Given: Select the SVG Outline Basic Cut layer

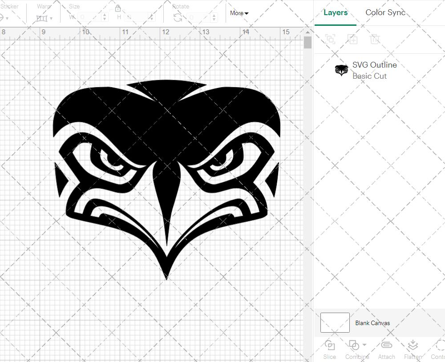Looking at the screenshot, I should point(374,70).
